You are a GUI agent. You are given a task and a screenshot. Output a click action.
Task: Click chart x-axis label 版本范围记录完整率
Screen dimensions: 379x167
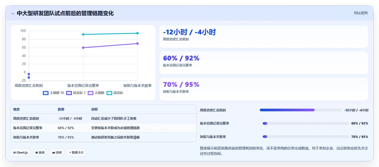83,86
